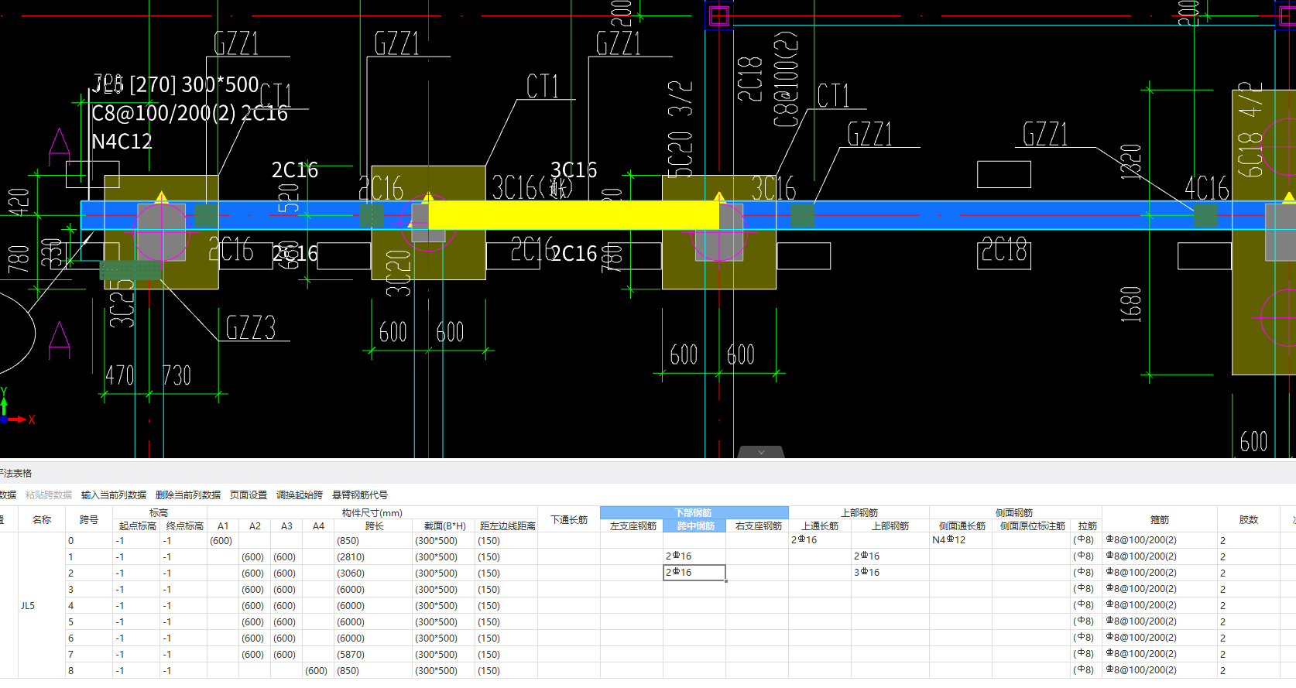Click span length (5870) cell
This screenshot has width=1296, height=688.
[x=373, y=655]
